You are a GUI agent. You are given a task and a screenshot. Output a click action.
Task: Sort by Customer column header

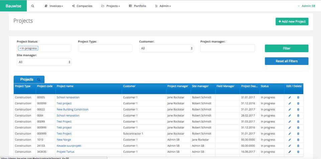coord(144,89)
